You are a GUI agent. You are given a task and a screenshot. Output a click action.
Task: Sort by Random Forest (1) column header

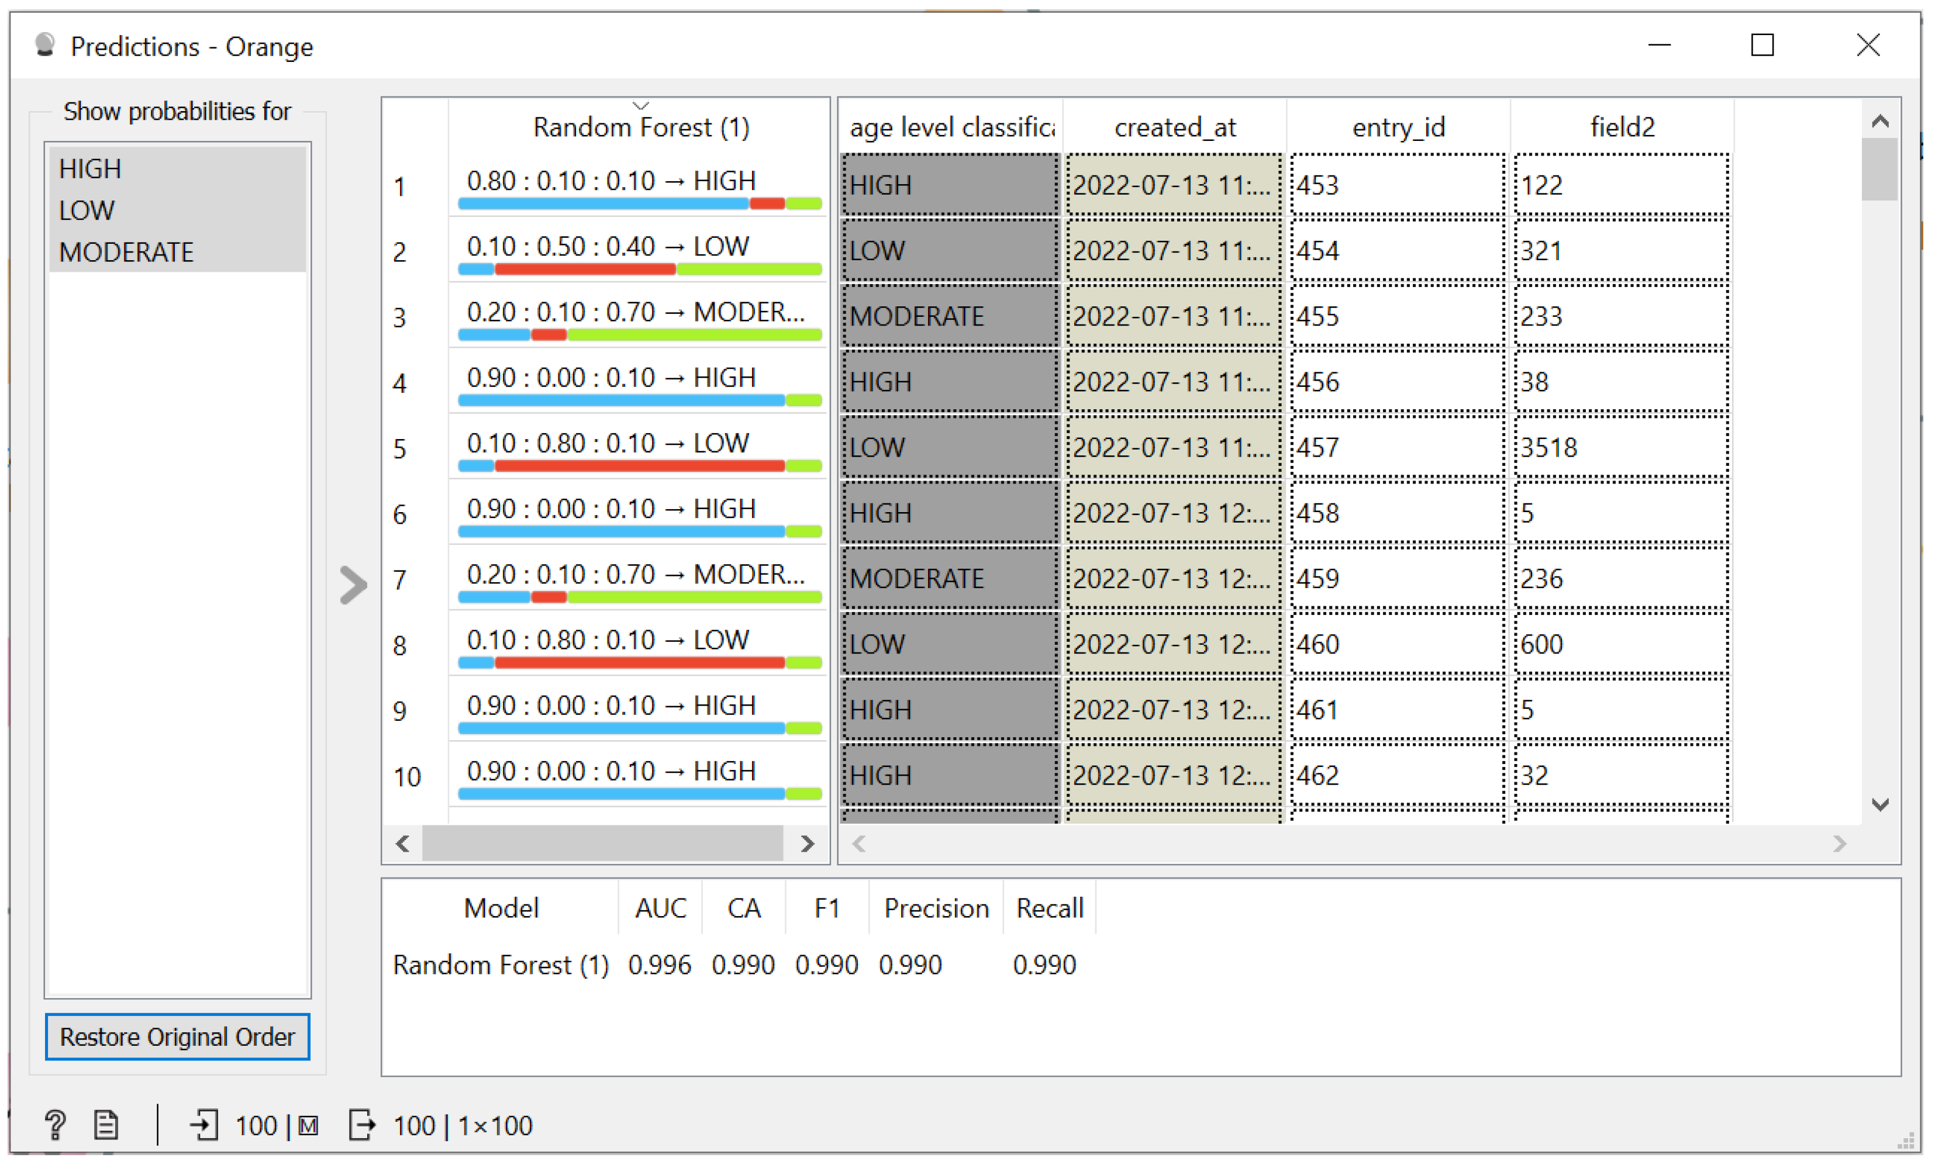(641, 127)
